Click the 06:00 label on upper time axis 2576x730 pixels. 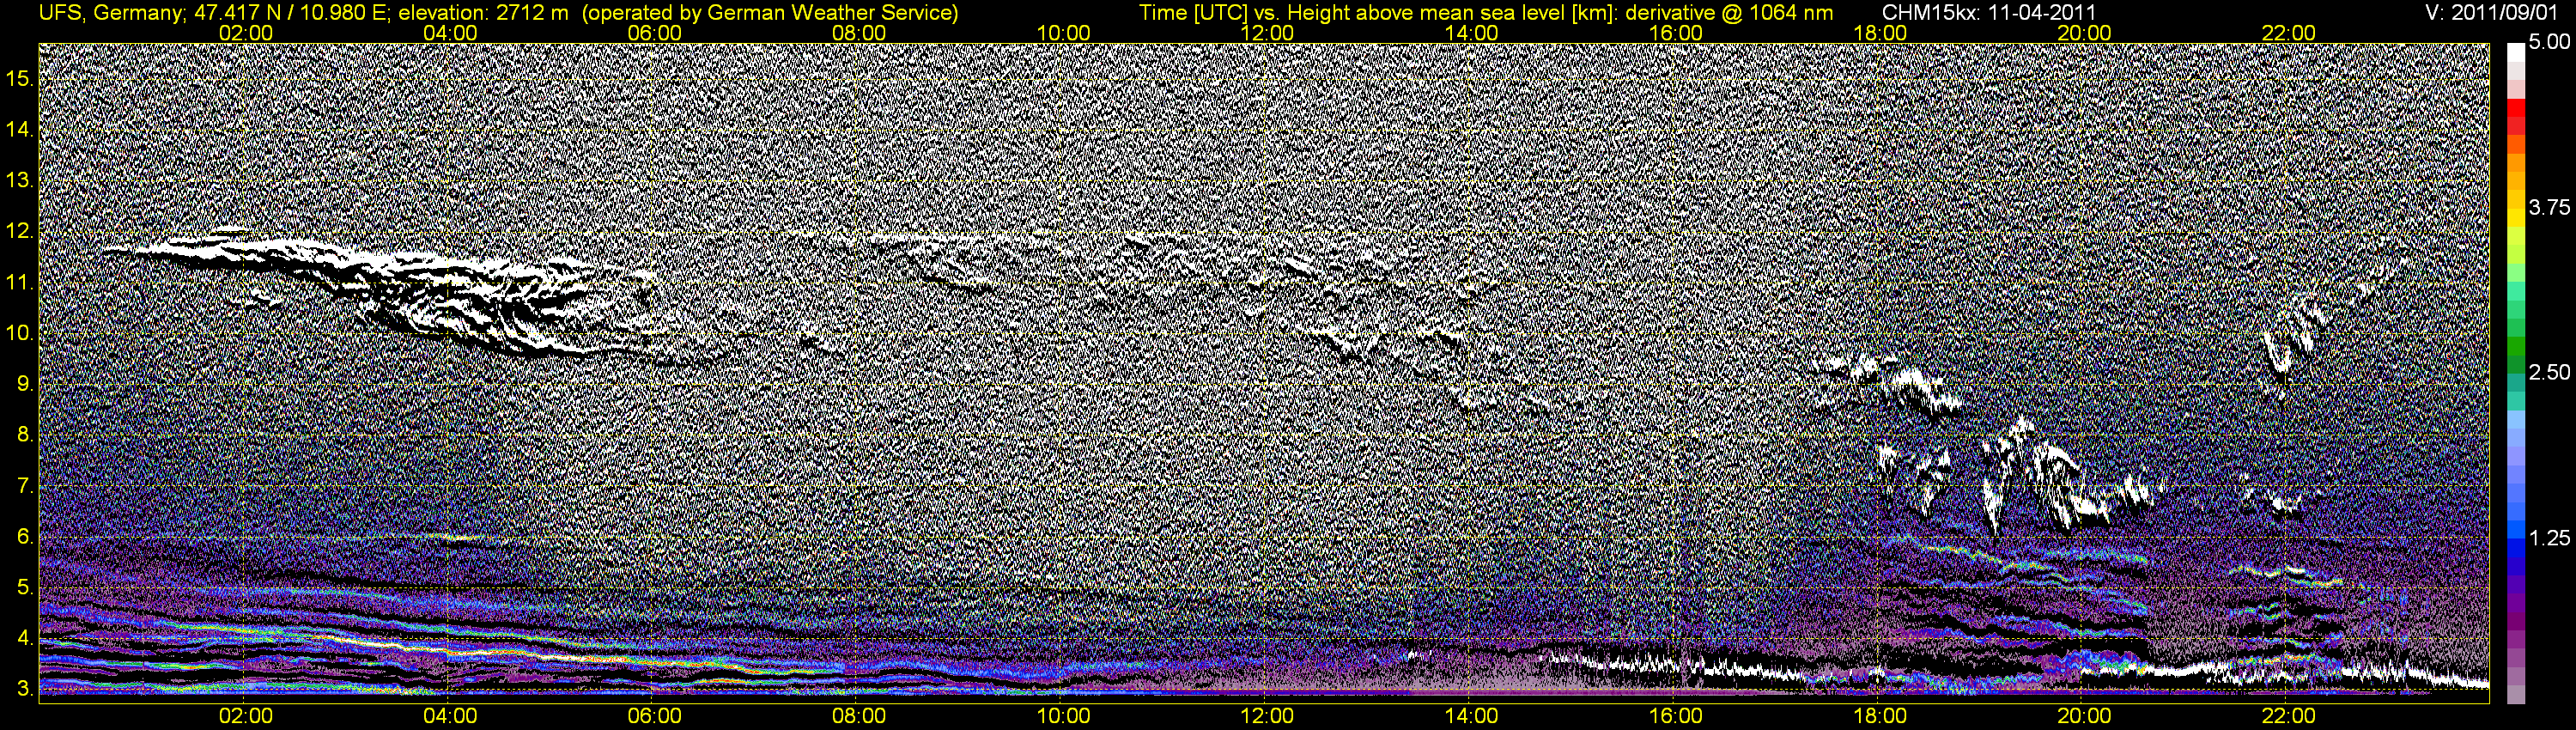[x=654, y=33]
